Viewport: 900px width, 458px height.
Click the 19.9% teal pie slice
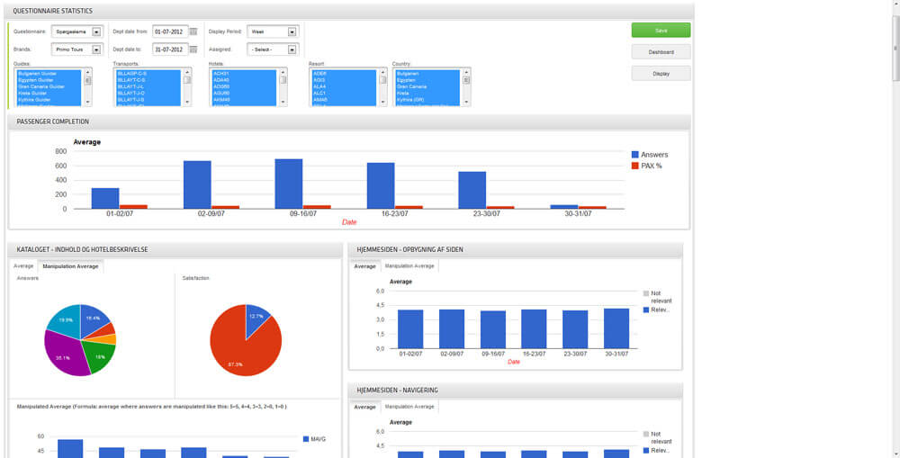click(63, 321)
